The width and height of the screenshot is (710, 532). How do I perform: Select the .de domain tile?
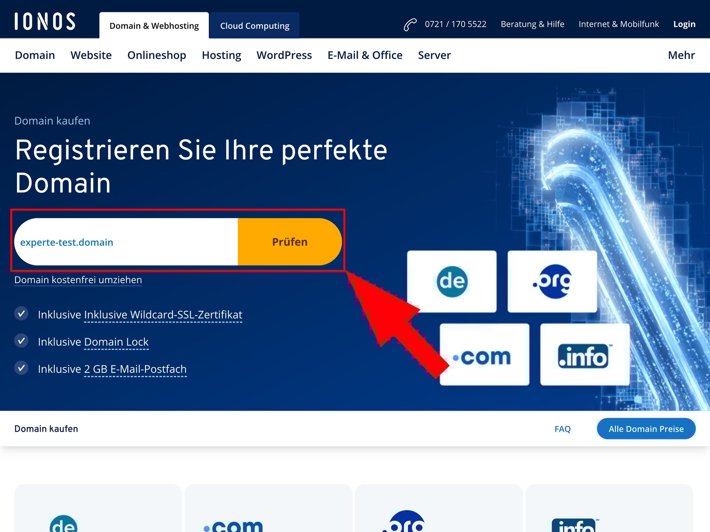pos(451,281)
